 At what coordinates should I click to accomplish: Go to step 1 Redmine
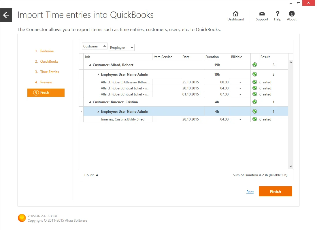coord(44,51)
